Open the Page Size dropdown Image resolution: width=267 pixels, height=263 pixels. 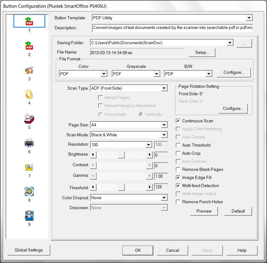coord(164,125)
